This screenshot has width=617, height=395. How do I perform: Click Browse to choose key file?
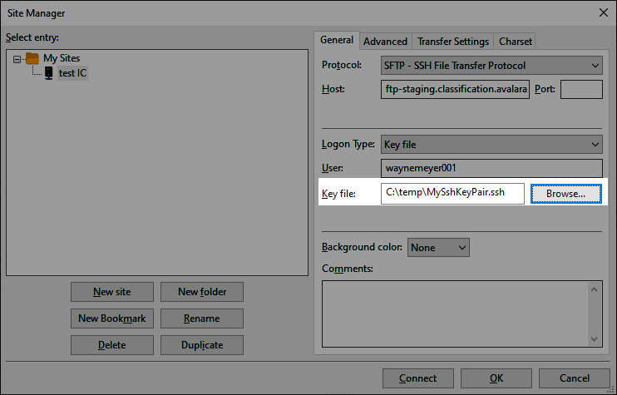(565, 193)
